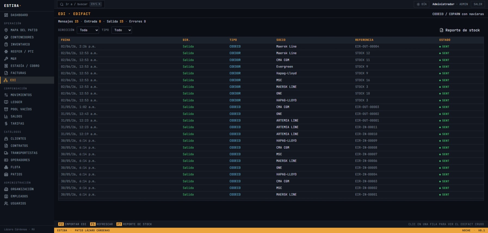Click the REFERENCIA column header
Screen dimensions: 488x233
364,40
